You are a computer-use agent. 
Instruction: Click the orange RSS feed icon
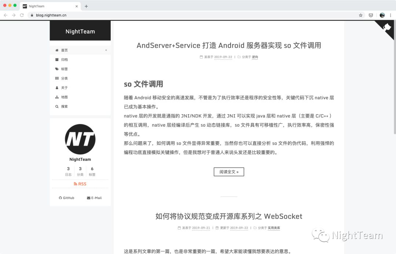(75, 184)
